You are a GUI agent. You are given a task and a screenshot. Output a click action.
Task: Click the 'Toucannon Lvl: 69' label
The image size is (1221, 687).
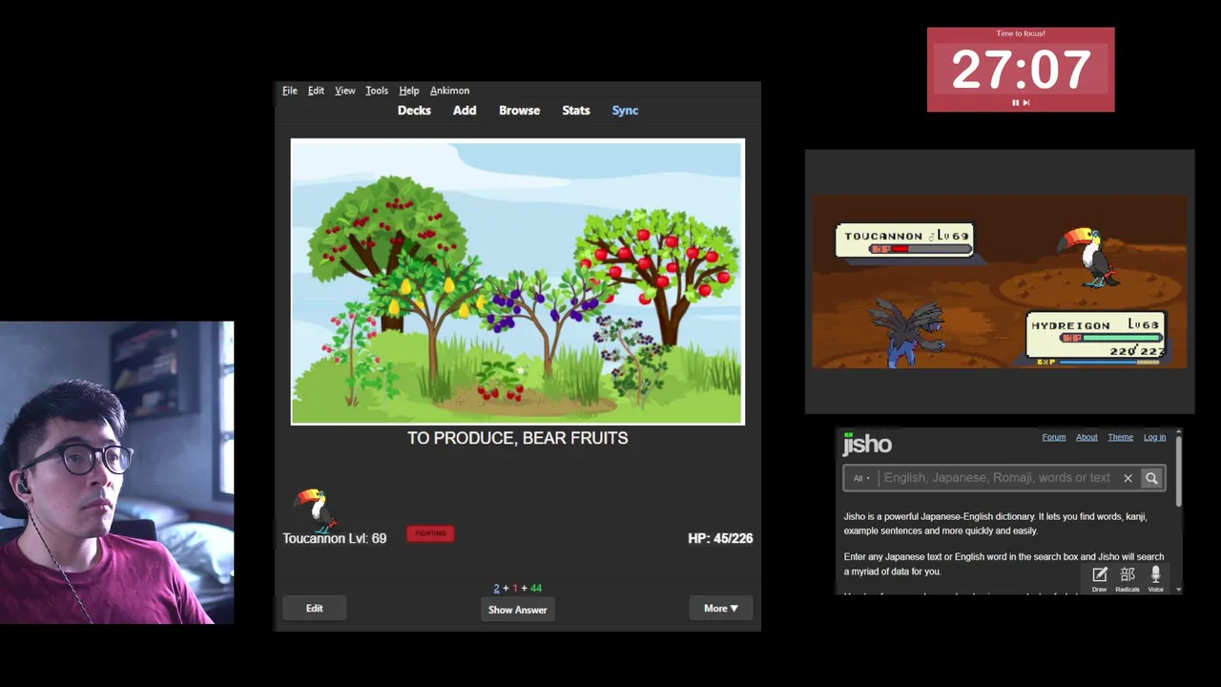(x=334, y=538)
